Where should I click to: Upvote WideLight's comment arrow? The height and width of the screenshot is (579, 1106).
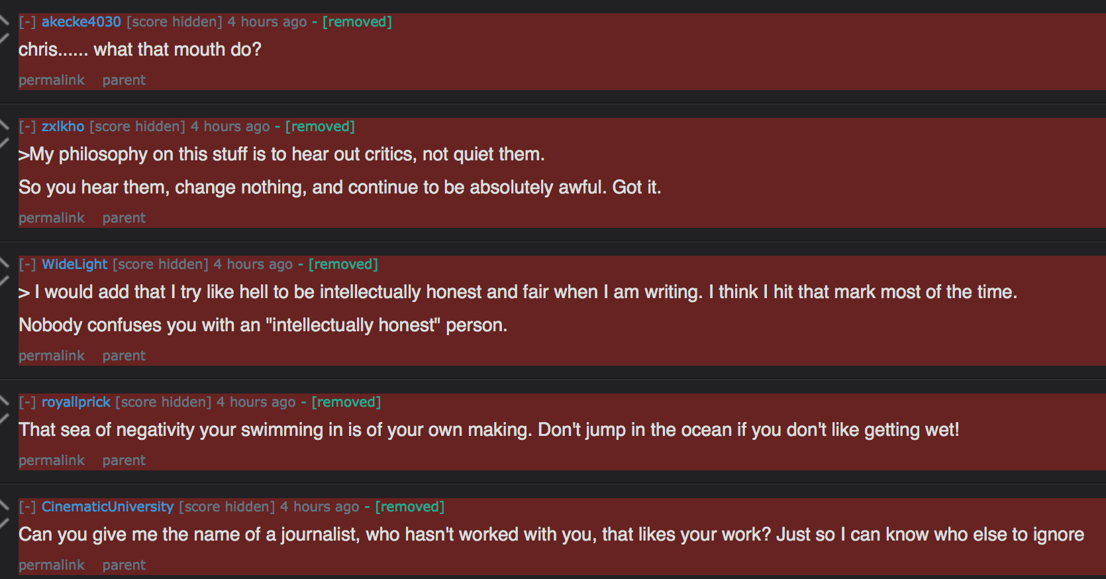[x=4, y=262]
